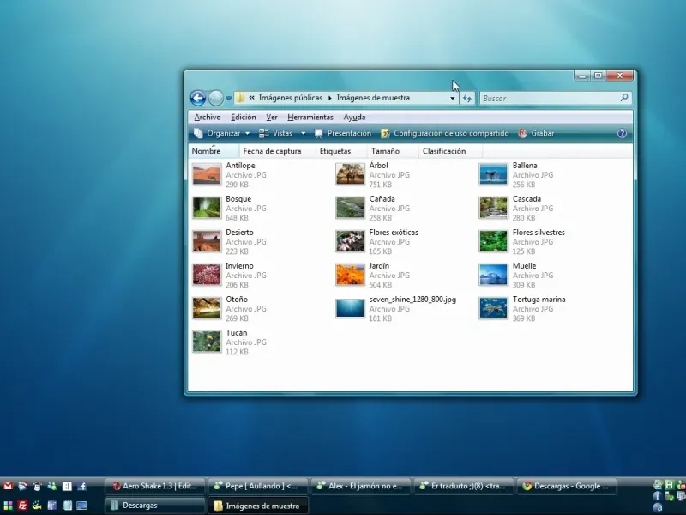Switch to Aero Shake 1.3 taskbar window
Image resolution: width=686 pixels, height=515 pixels.
point(154,486)
